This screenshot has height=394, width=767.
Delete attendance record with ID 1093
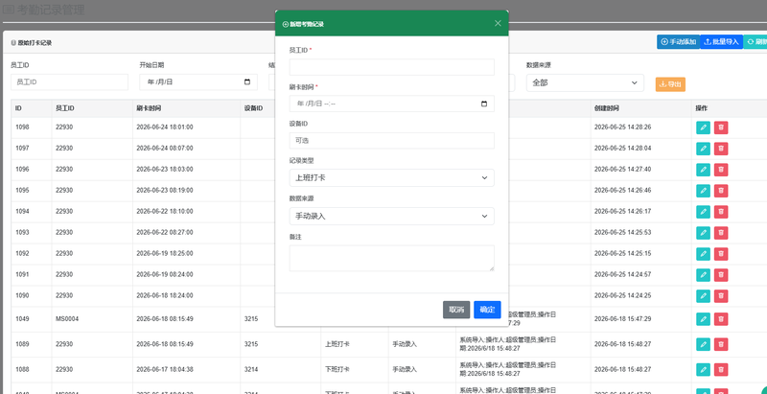(721, 233)
